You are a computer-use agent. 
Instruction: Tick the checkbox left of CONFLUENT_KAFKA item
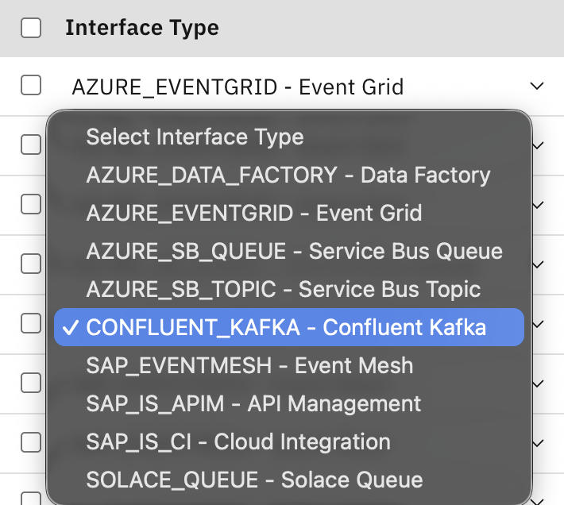click(31, 323)
